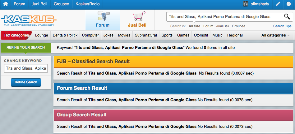Select the Supranatural category

146,35
